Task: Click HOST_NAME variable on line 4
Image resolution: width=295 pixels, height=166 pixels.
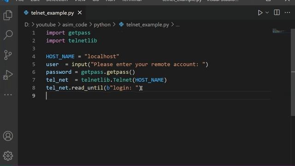Action: click(x=60, y=56)
